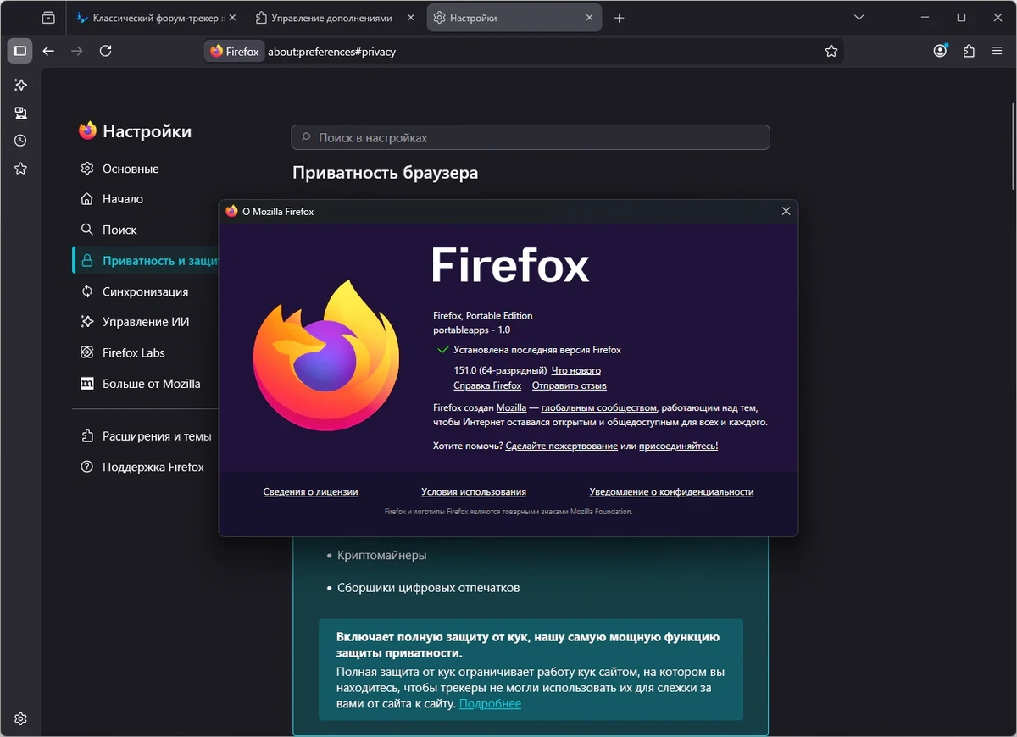Image resolution: width=1017 pixels, height=737 pixels.
Task: Open history clock icon in sidebar
Action: click(20, 141)
